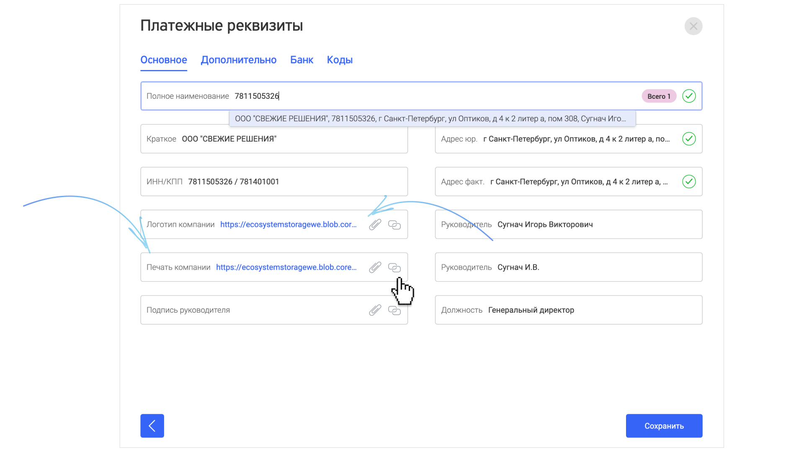Select the ООО "СВЕЖИЕ РЕШЕНИЯ" autocomplete suggestion
Viewport: 804px width, 452px height.
(432, 118)
